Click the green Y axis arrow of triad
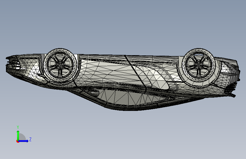This screenshot has width=246, height=159. click(18, 136)
